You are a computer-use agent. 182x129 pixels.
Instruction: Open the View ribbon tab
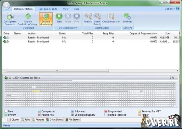tap(66, 9)
